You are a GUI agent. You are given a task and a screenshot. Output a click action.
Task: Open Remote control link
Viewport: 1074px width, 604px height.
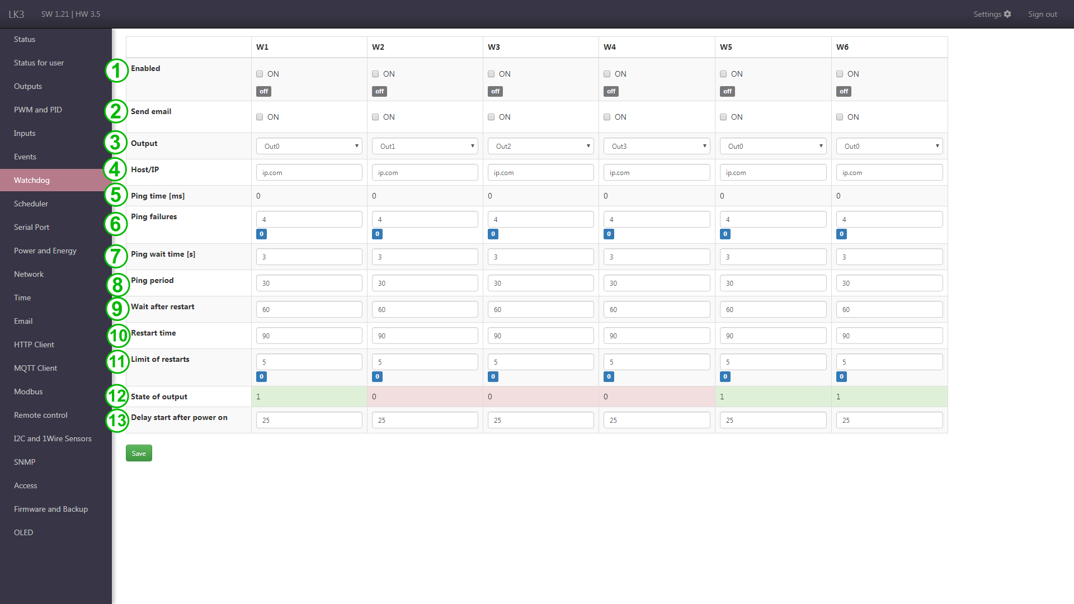pyautogui.click(x=41, y=415)
